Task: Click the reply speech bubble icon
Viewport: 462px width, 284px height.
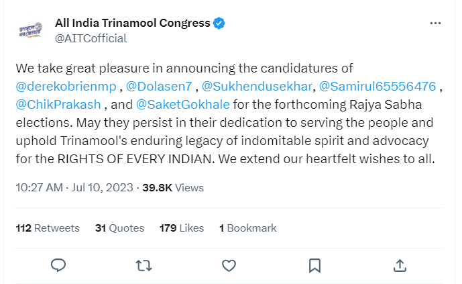Action: click(x=58, y=266)
